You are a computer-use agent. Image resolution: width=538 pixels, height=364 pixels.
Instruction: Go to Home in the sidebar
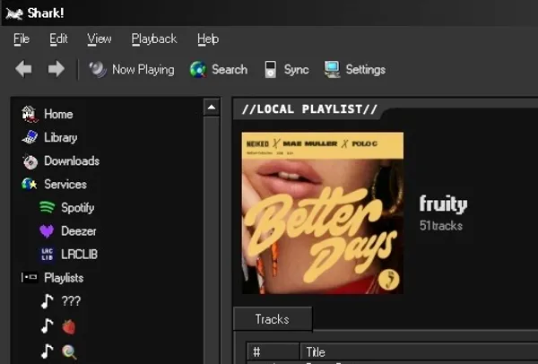[57, 114]
